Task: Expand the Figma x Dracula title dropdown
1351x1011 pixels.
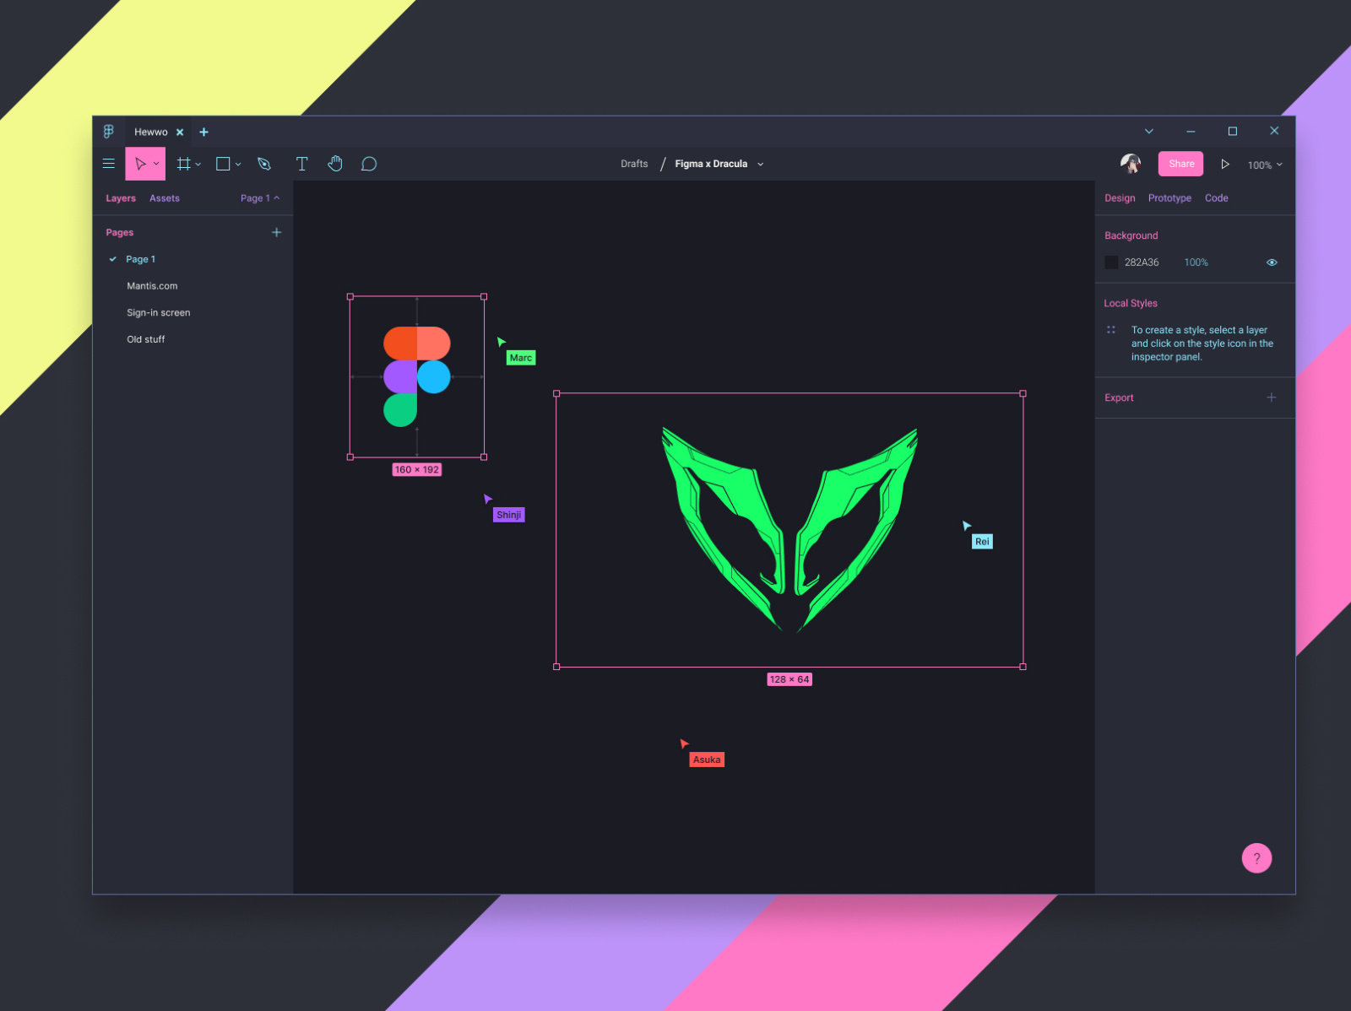Action: click(760, 164)
